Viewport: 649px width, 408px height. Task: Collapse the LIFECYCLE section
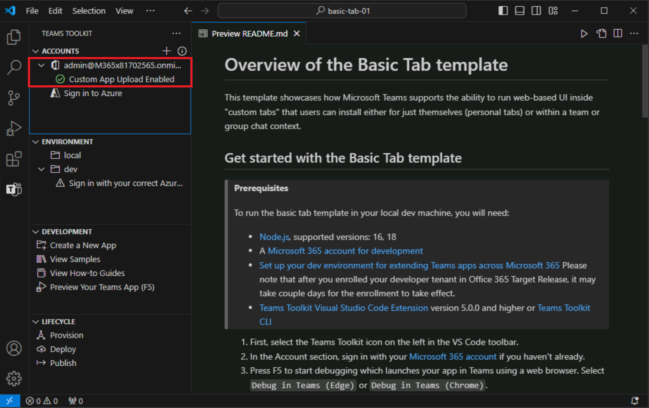click(36, 321)
